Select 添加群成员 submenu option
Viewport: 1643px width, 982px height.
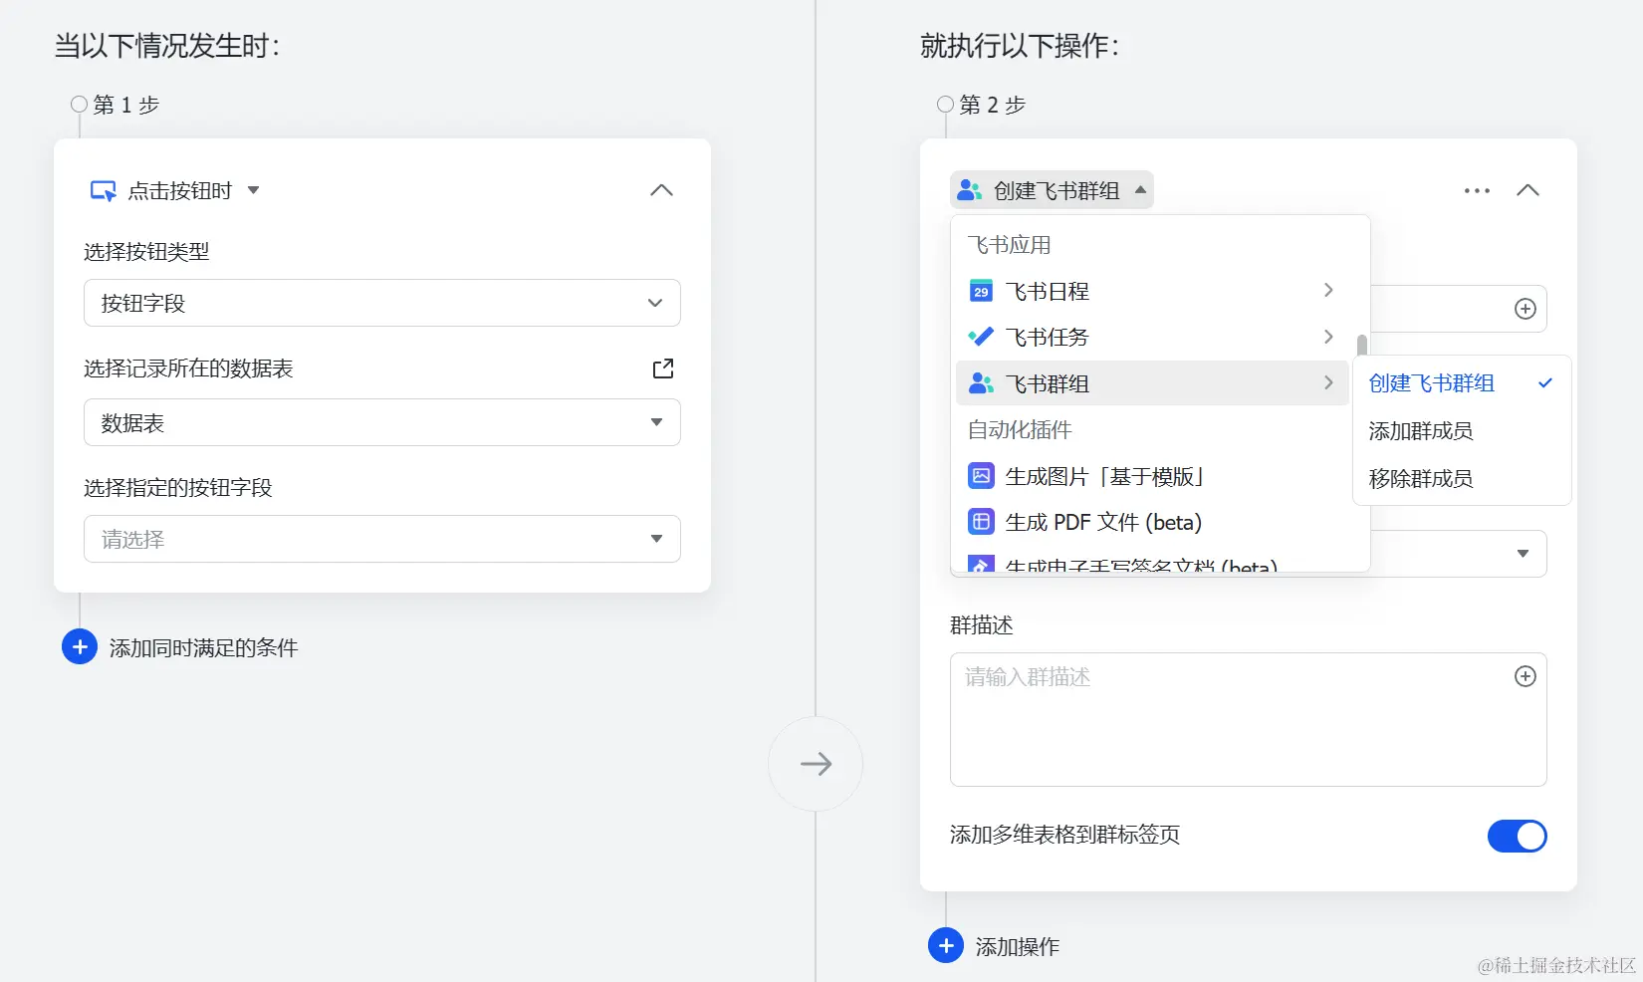1462,431
